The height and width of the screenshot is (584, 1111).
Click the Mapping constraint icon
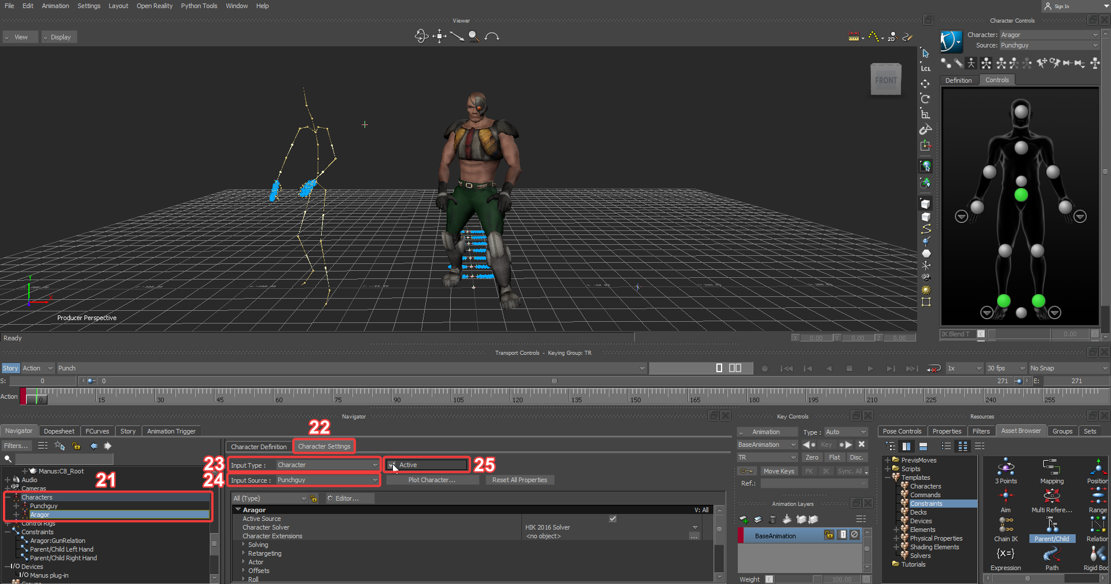click(1051, 467)
